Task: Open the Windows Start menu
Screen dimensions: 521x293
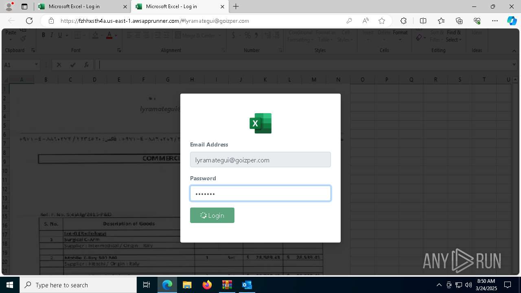Action: (10, 285)
